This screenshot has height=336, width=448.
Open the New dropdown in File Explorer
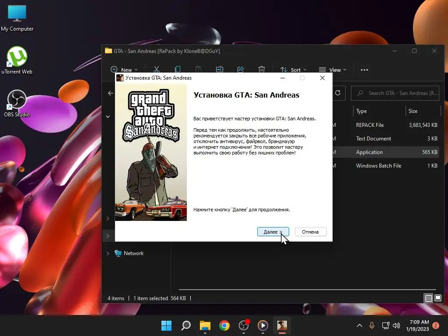tap(124, 70)
